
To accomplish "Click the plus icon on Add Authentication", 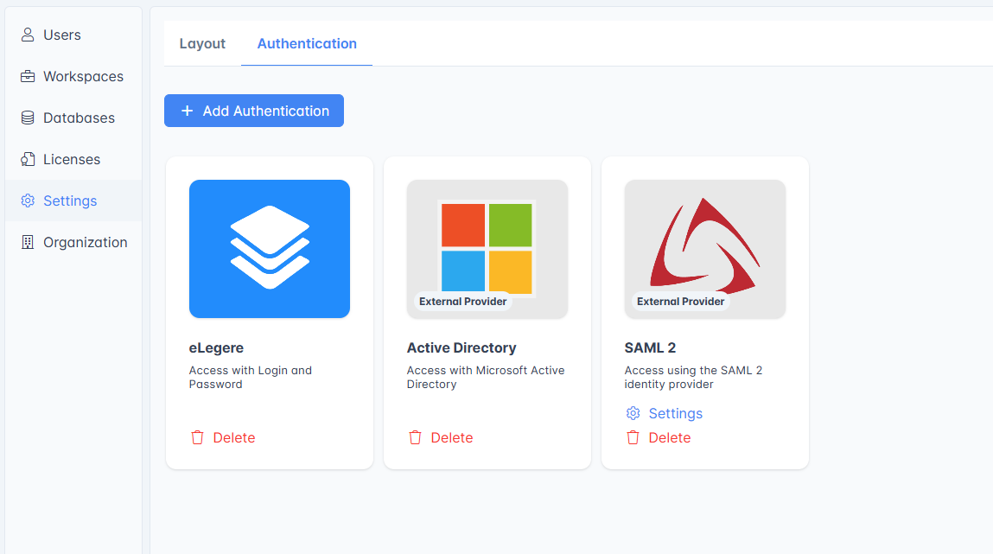I will click(187, 111).
